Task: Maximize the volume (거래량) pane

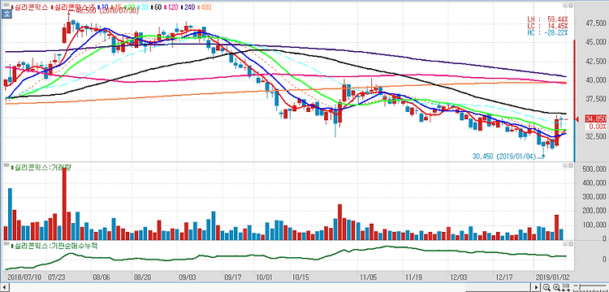Action: click(x=571, y=165)
